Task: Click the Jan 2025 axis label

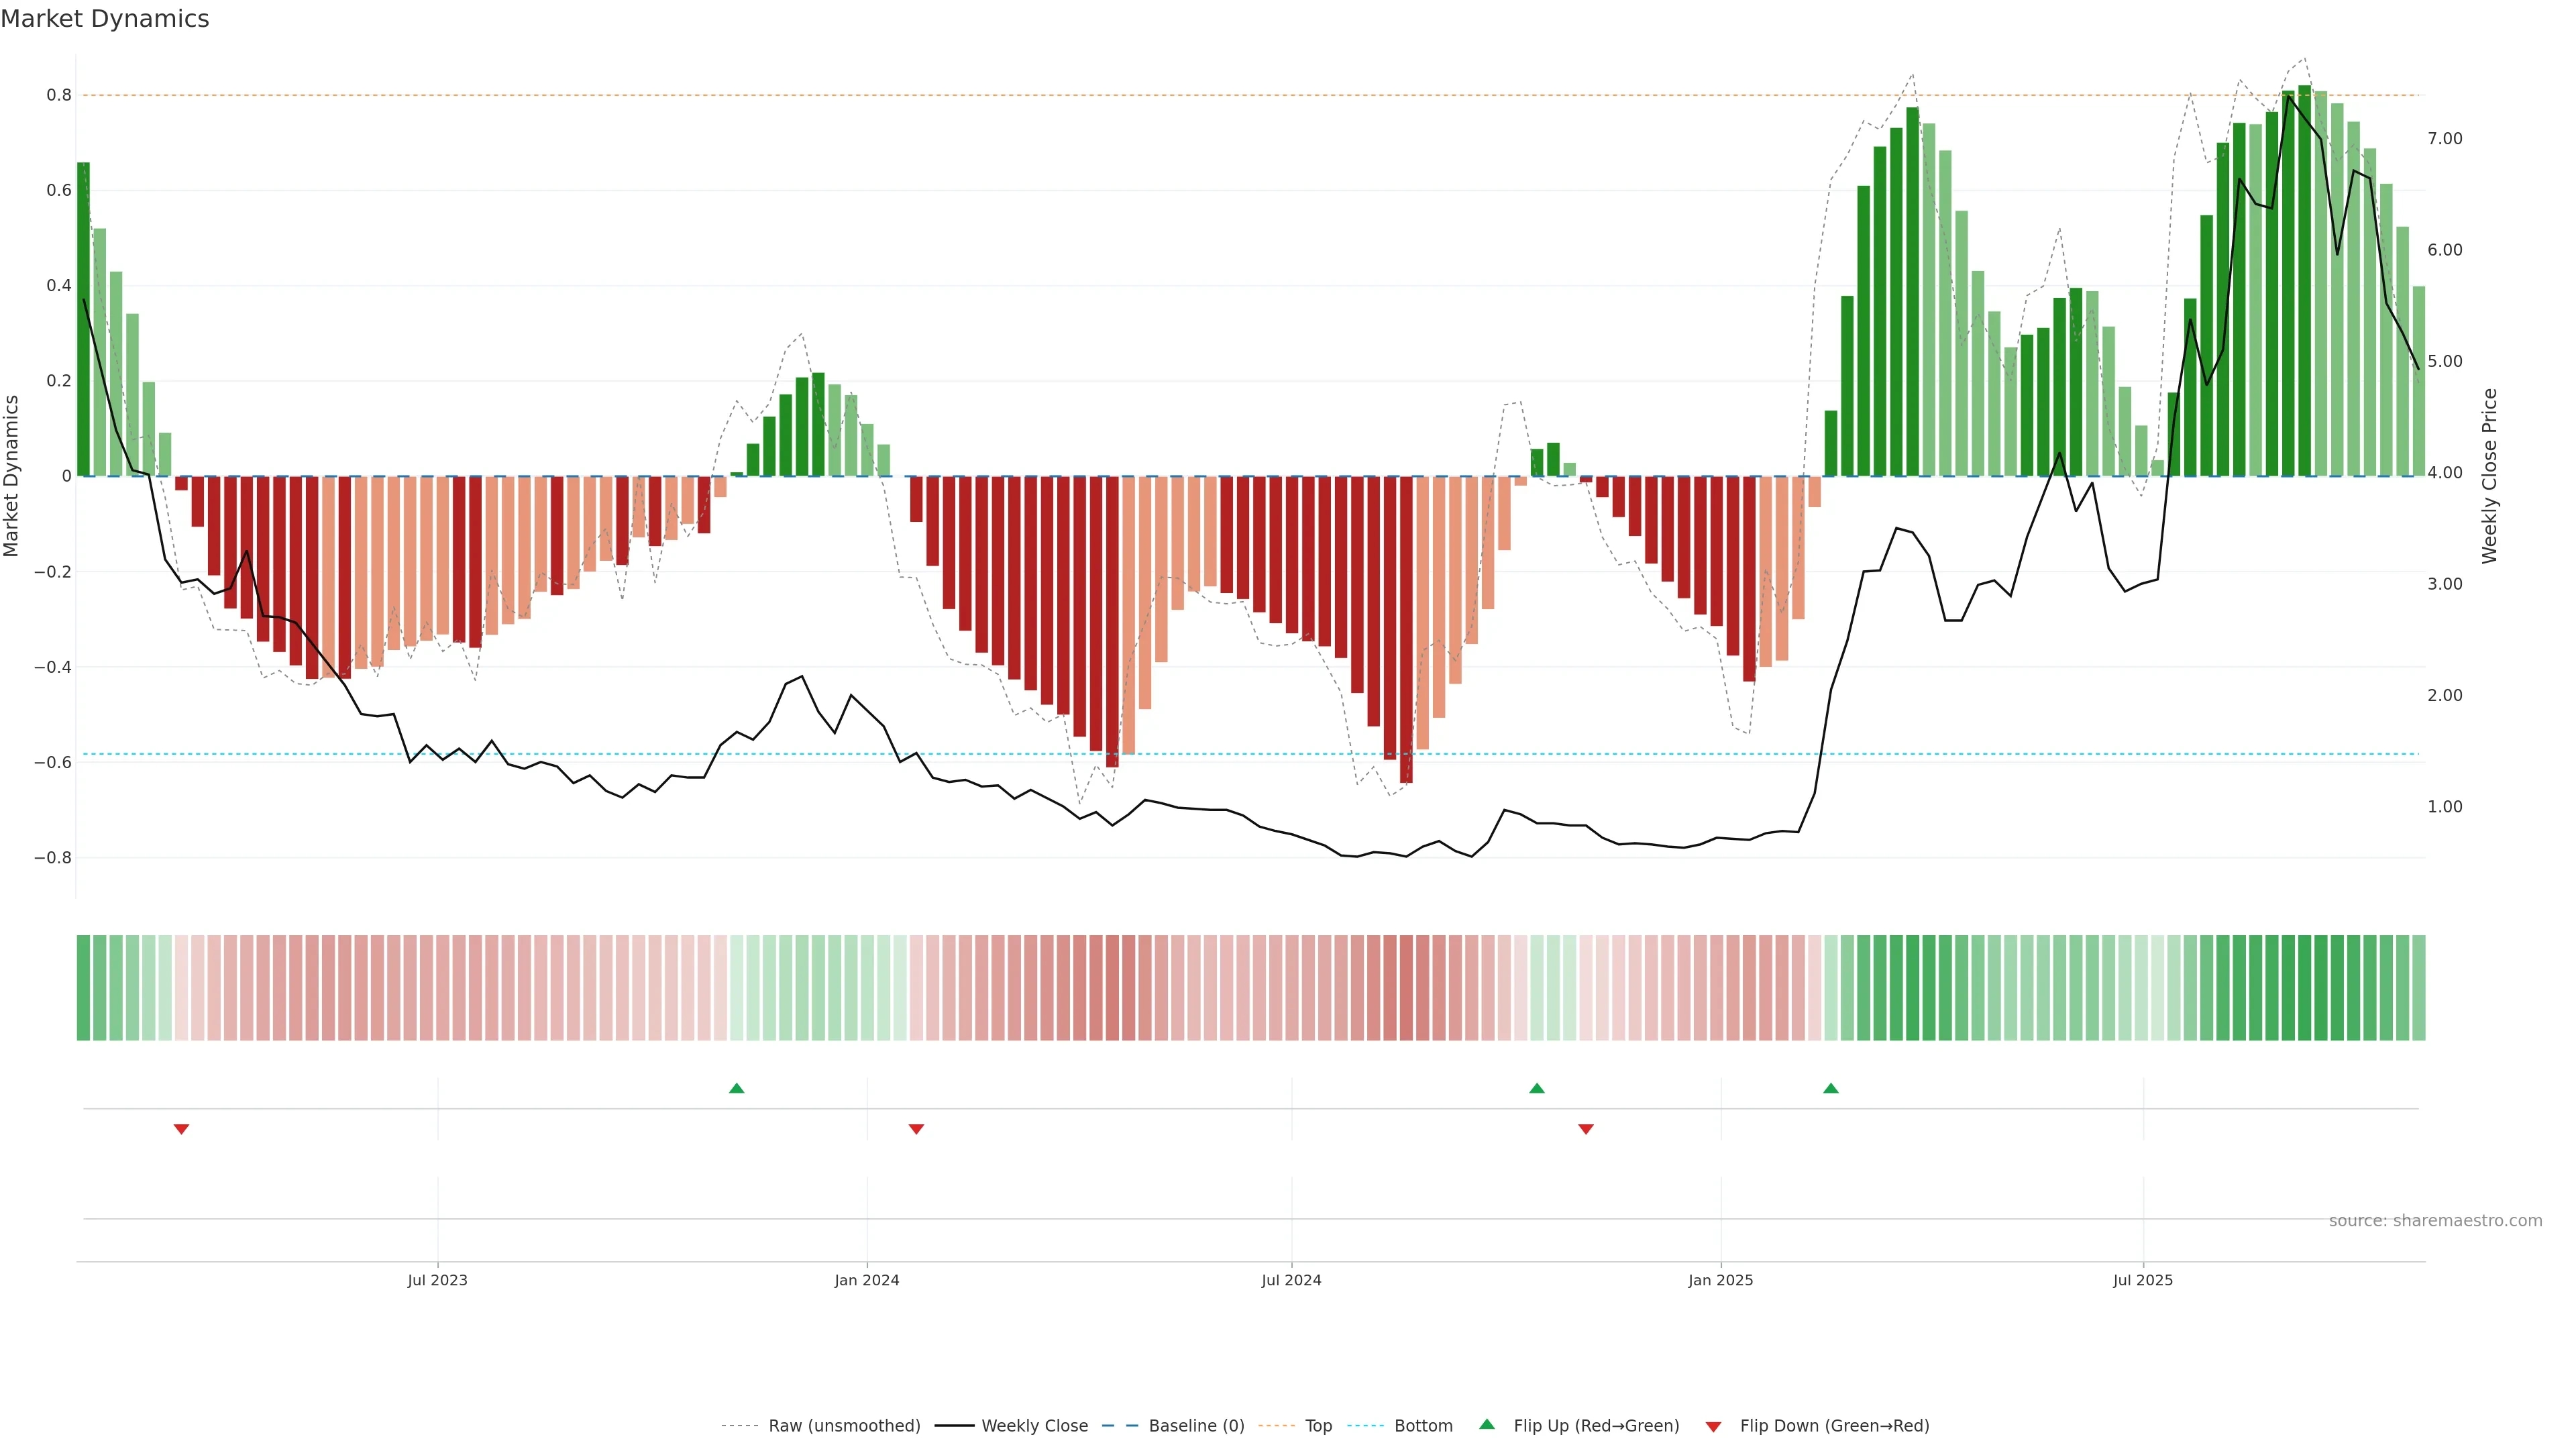Action: point(1720,1280)
